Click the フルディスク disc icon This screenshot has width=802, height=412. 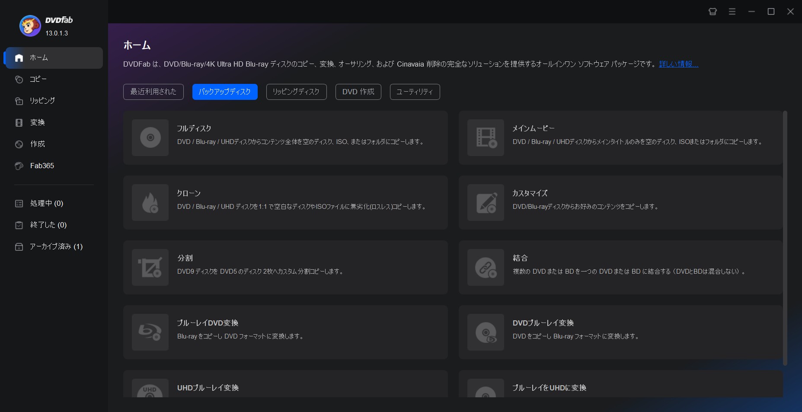(x=150, y=137)
